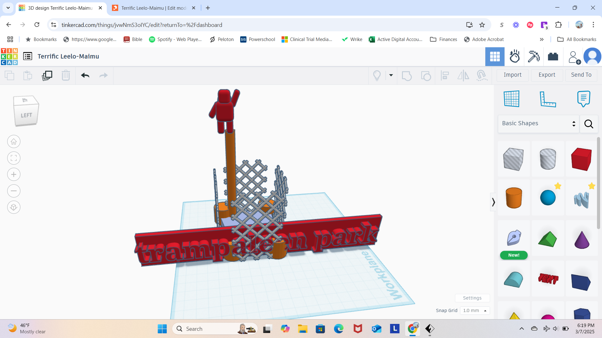
Task: Click the Delete trash icon
Action: (66, 75)
